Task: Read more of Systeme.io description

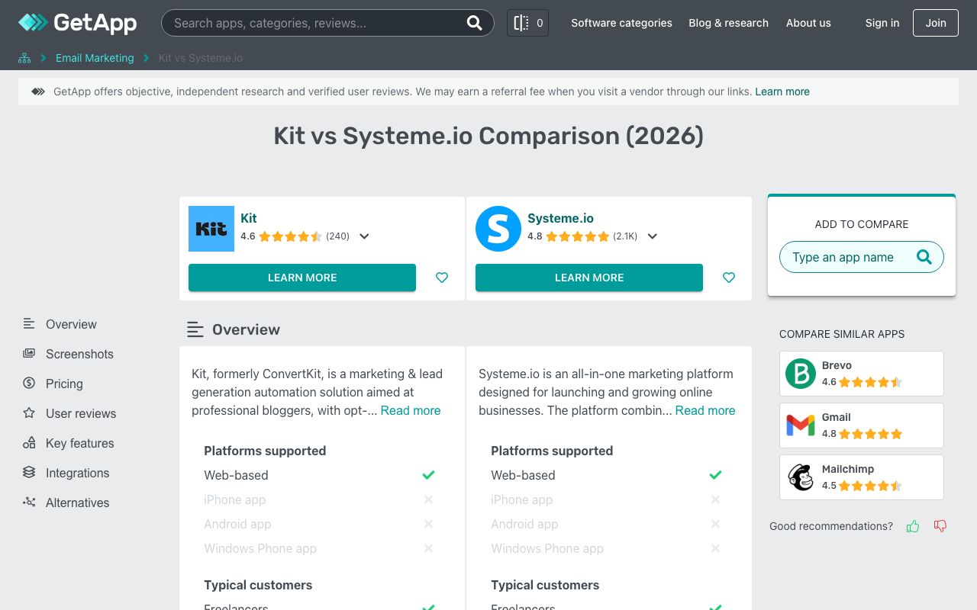Action: tap(705, 410)
